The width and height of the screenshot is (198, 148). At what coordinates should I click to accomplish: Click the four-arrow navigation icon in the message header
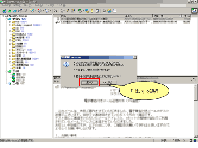point(194,80)
